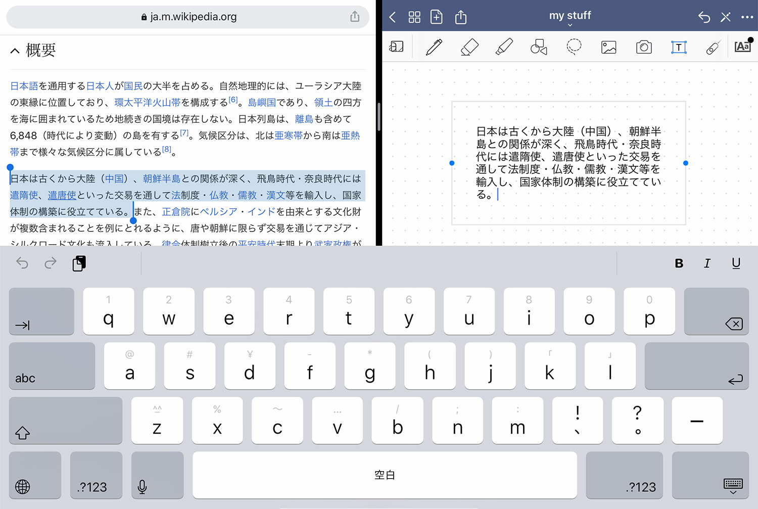
Task: Toggle Bold formatting
Action: tap(679, 263)
